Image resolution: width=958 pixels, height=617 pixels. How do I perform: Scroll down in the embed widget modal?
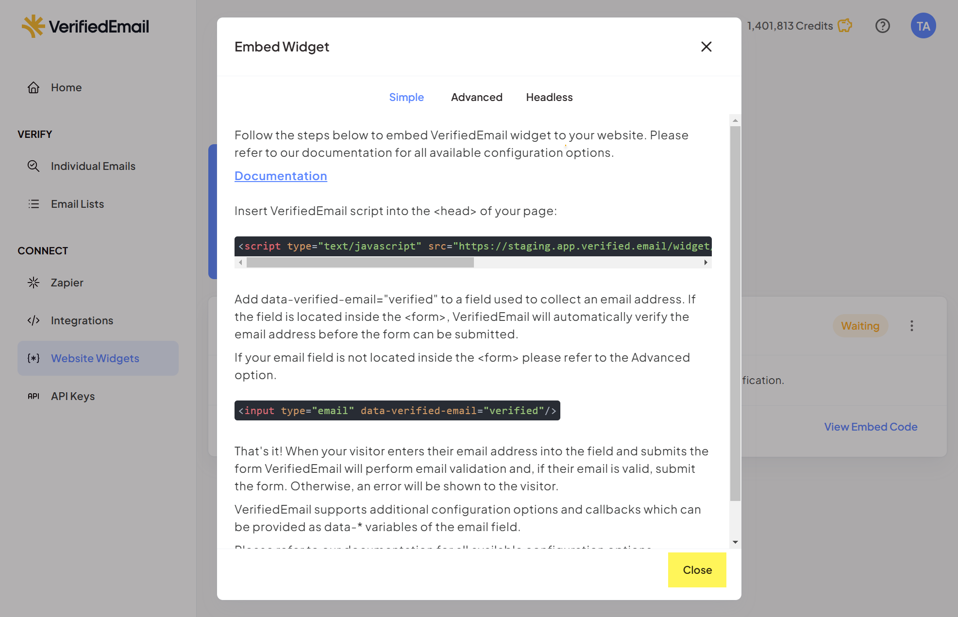734,542
